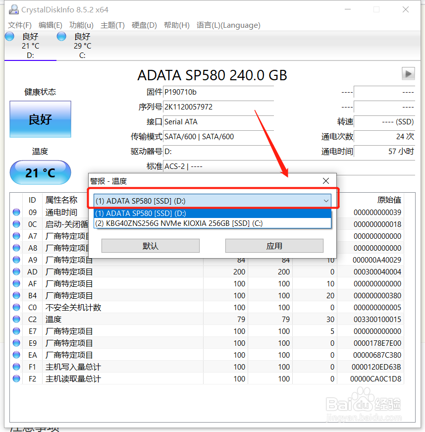Image resolution: width=425 pixels, height=432 pixels.
Task: Click status dot for attribute AF
Action: click(16, 283)
